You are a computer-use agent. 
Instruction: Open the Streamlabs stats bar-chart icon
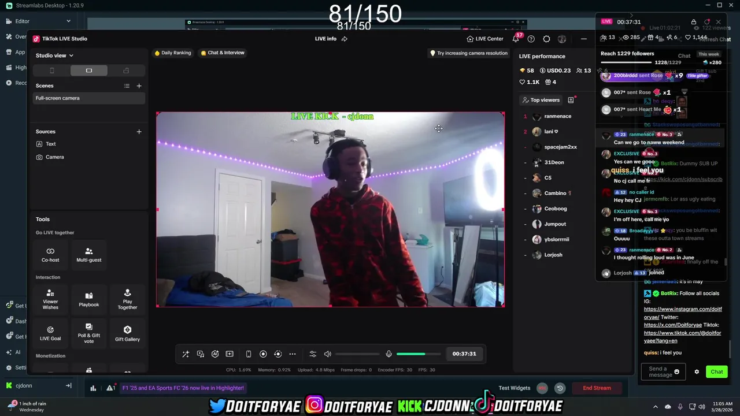click(93, 388)
